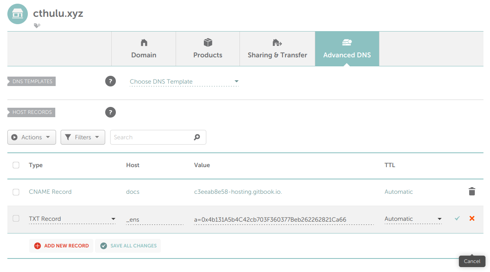This screenshot has height=272, width=490.
Task: Click Save All Changes button
Action: pyautogui.click(x=128, y=246)
